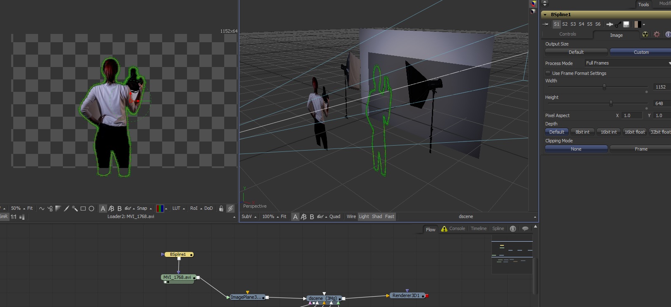Click the info icon next to Spline tab
Image resolution: width=671 pixels, height=307 pixels.
coord(513,229)
